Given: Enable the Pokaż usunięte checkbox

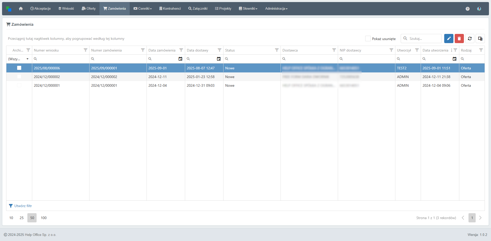Looking at the screenshot, I should pos(368,39).
